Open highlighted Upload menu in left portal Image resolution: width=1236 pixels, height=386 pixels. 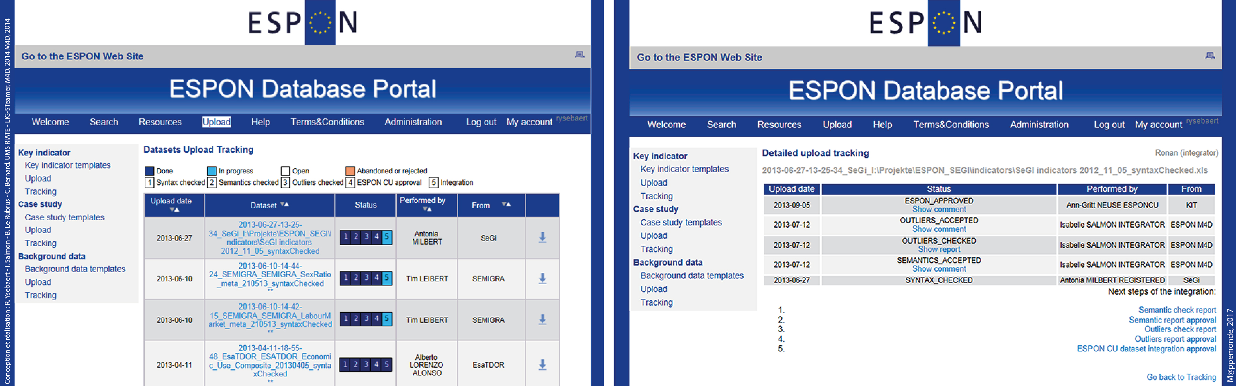click(x=217, y=122)
